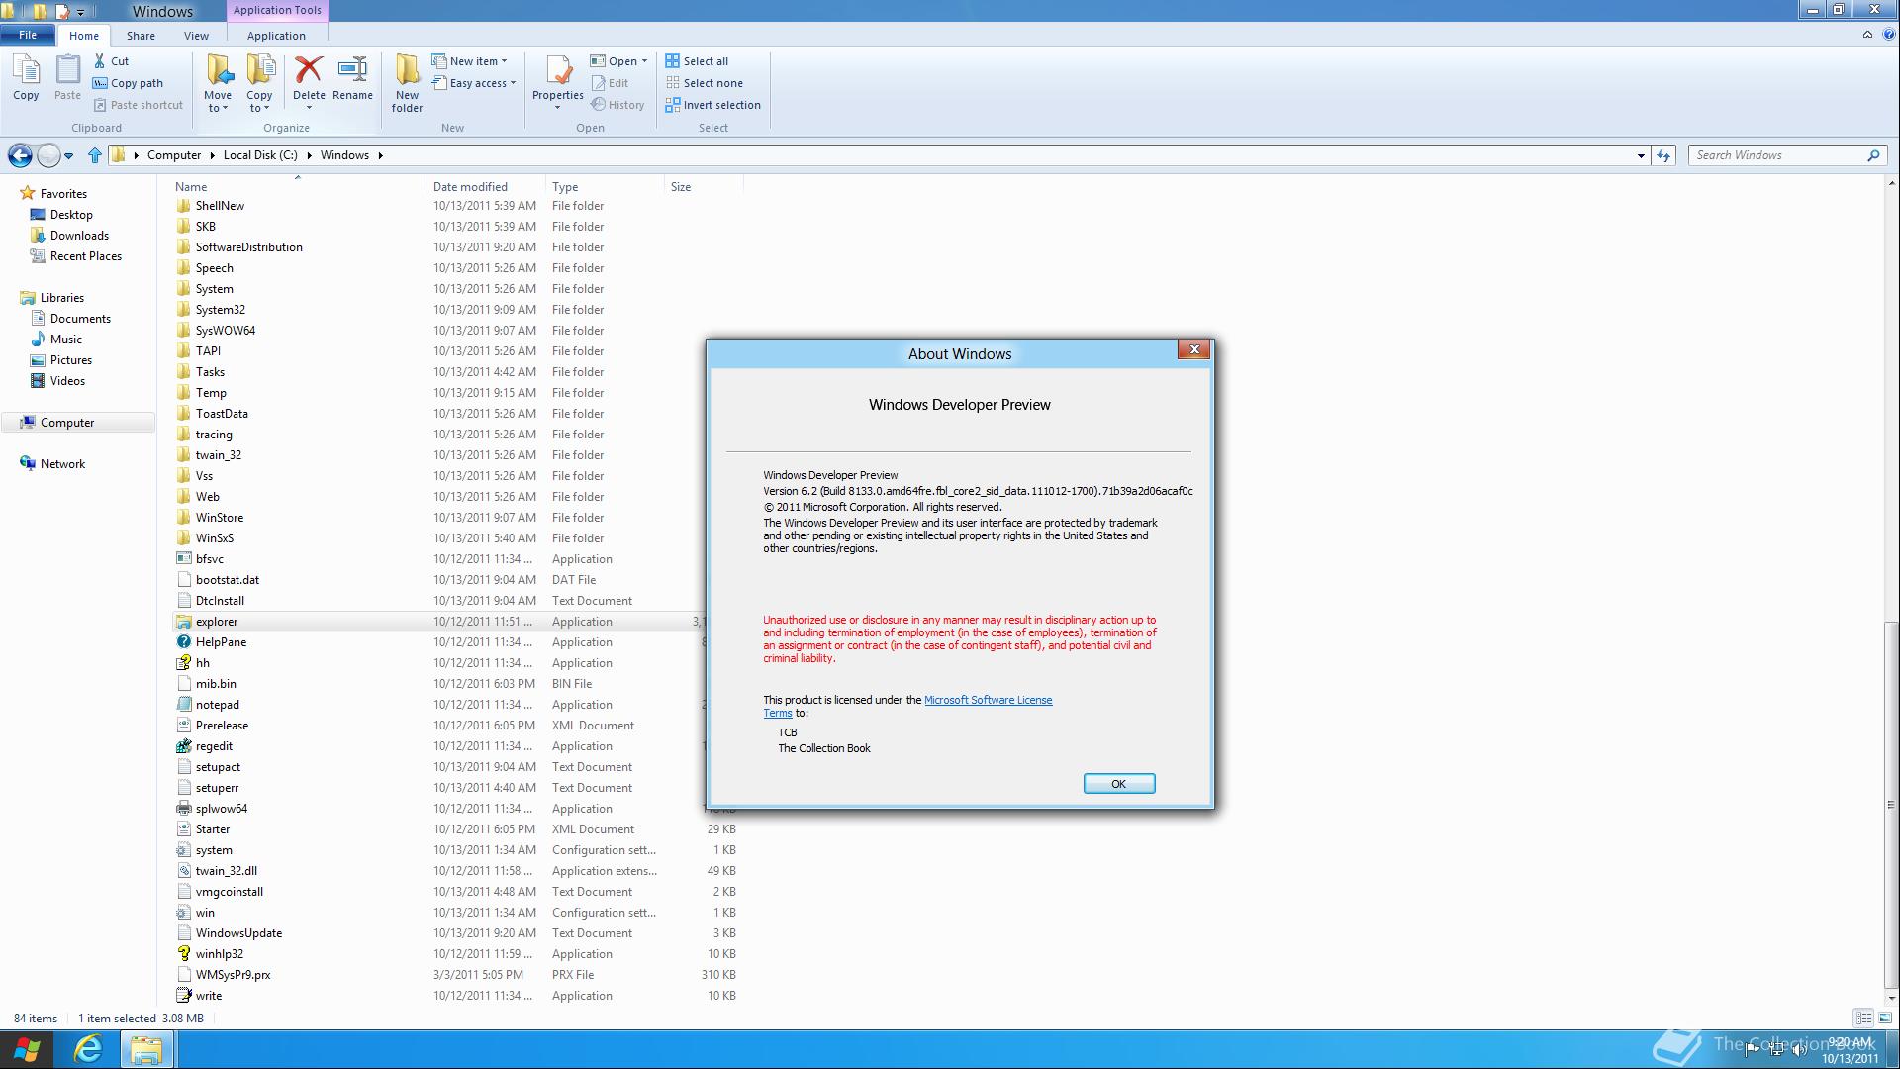Open the Easy access dropdown
Viewport: 1900px width, 1069px height.
pyautogui.click(x=474, y=83)
